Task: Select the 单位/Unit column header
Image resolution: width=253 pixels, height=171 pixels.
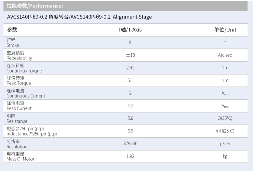Action: (225, 30)
